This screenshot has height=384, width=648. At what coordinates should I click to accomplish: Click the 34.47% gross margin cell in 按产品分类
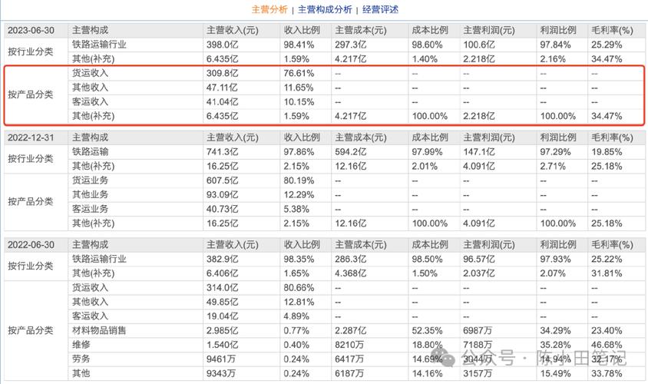[607, 116]
